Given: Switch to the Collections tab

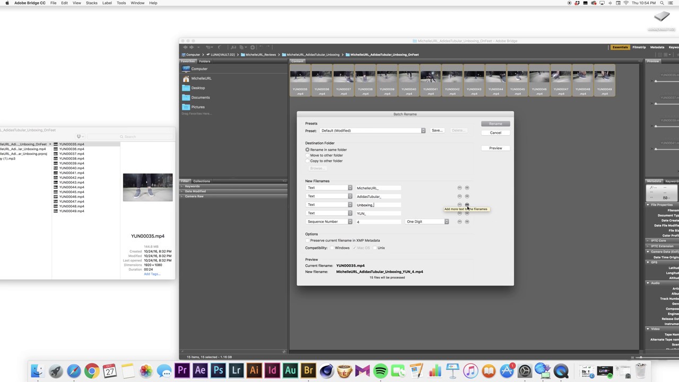Looking at the screenshot, I should click(x=202, y=181).
